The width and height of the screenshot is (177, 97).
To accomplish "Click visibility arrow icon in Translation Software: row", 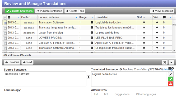I will coord(157,22).
